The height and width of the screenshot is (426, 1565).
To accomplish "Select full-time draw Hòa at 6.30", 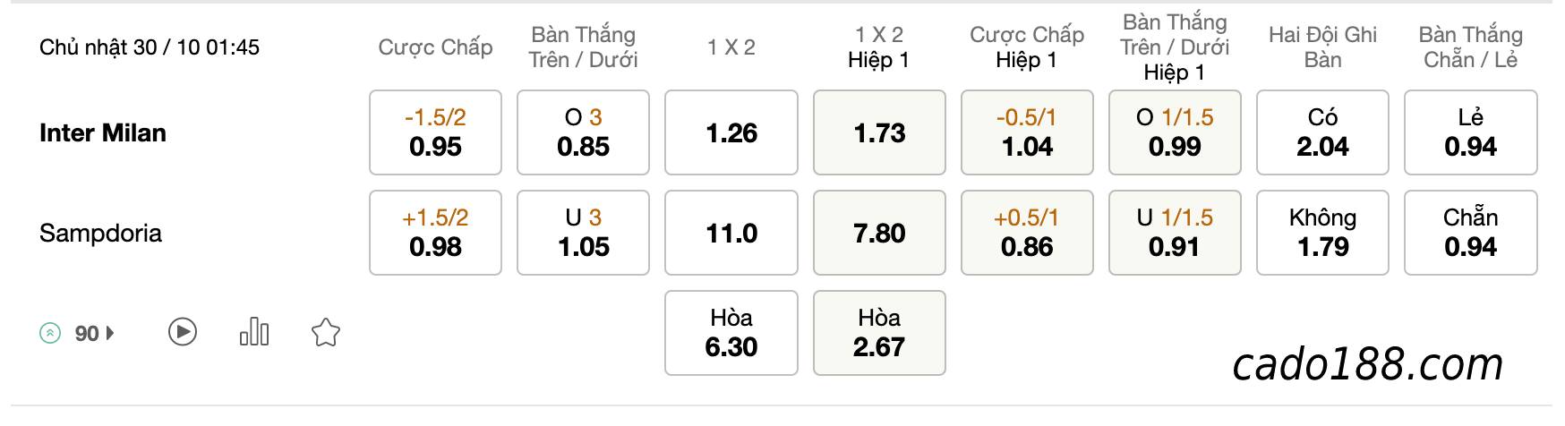I will (731, 333).
